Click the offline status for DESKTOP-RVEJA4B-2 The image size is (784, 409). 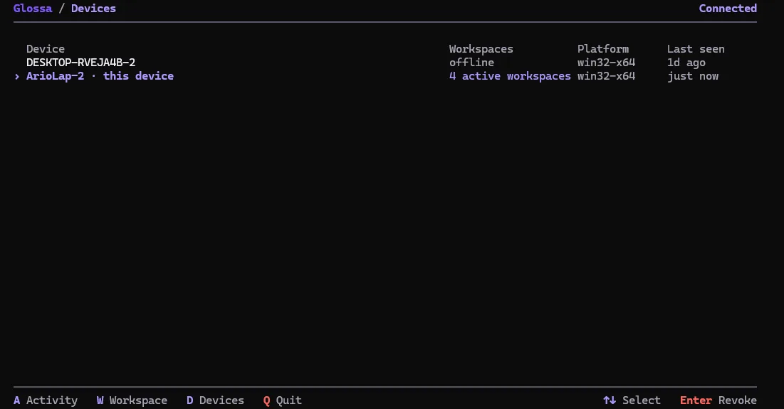point(471,63)
